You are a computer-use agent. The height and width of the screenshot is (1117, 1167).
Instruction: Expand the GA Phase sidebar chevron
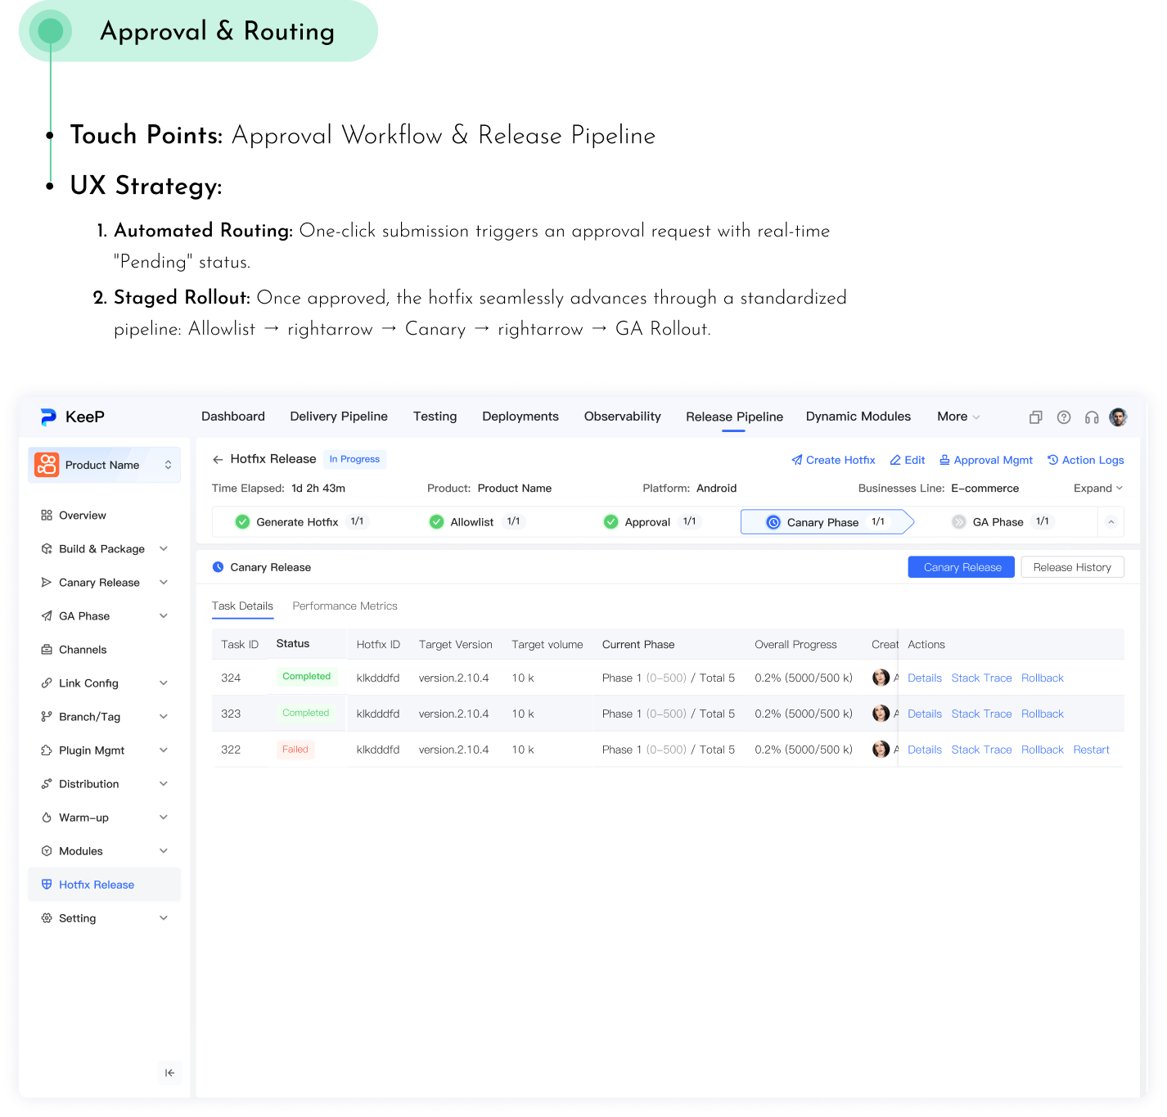coord(164,616)
